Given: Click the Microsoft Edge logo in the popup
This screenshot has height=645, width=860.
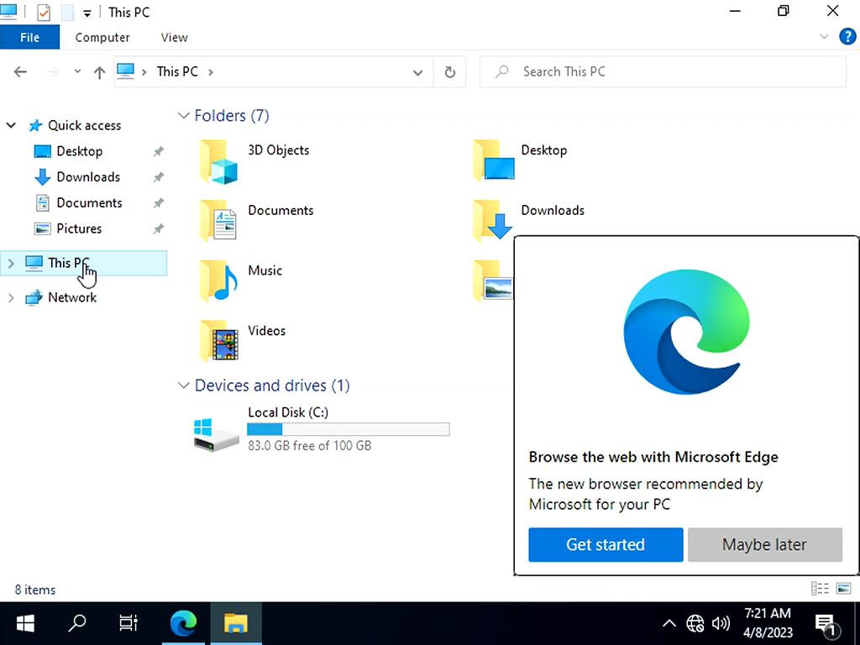Looking at the screenshot, I should coord(685,332).
